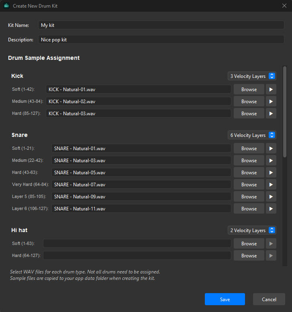Click the Kit Name text field
This screenshot has width=292, height=312.
pyautogui.click(x=161, y=25)
